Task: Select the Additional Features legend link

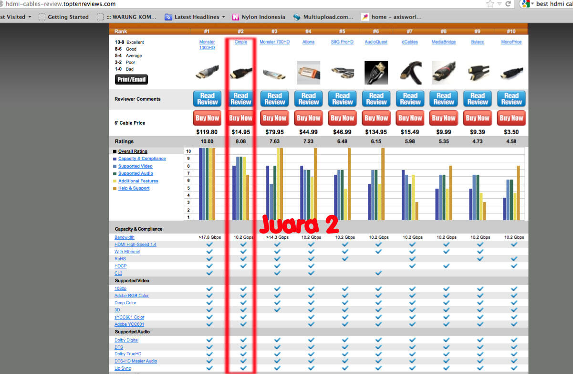Action: pos(138,181)
